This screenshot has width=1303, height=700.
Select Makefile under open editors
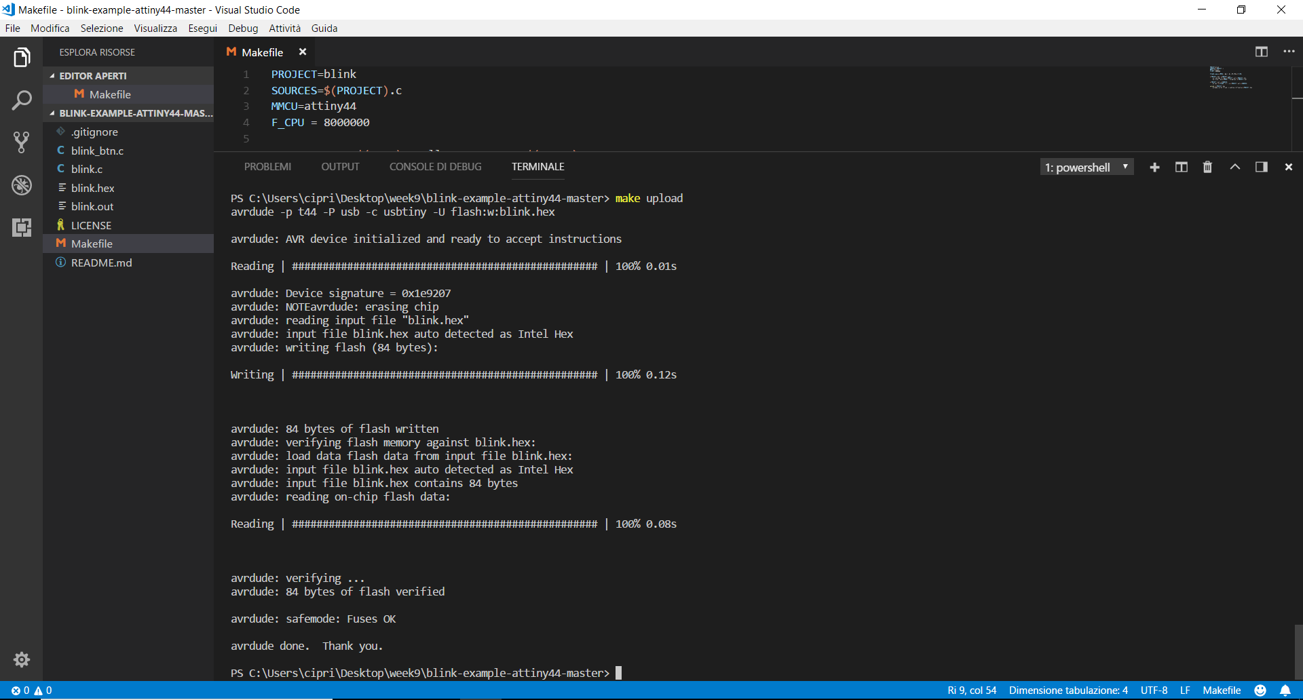click(x=129, y=94)
